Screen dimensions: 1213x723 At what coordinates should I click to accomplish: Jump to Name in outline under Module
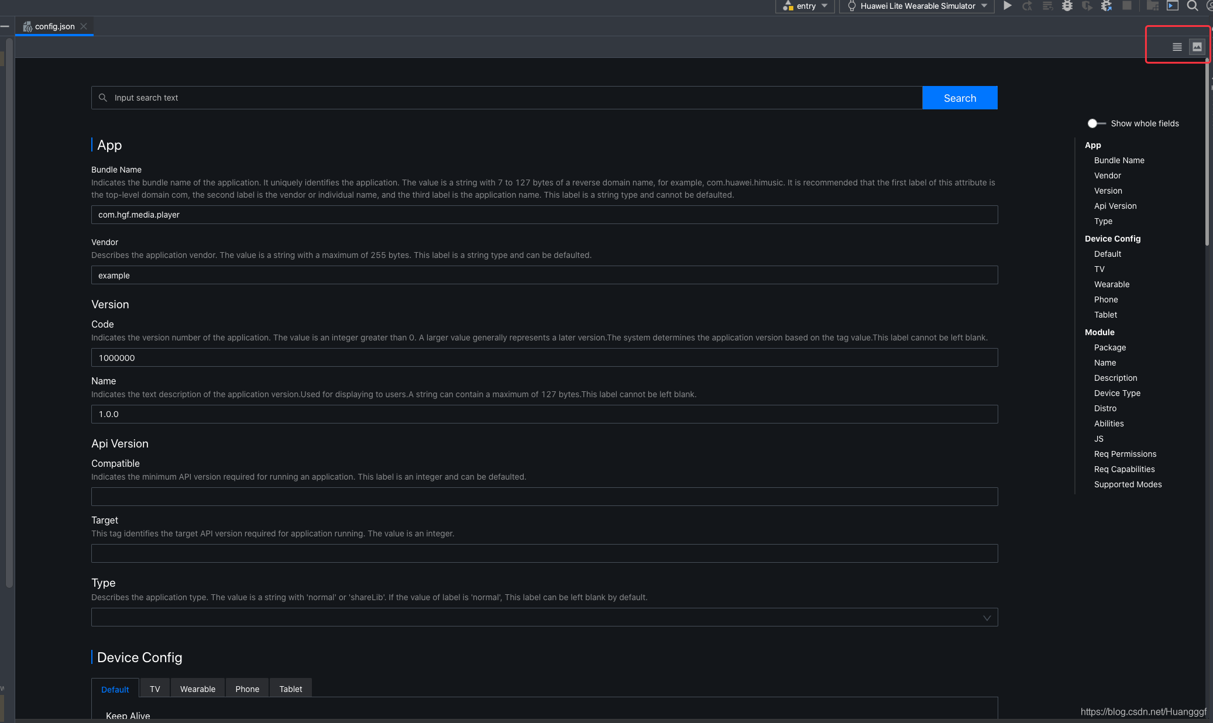click(1105, 363)
